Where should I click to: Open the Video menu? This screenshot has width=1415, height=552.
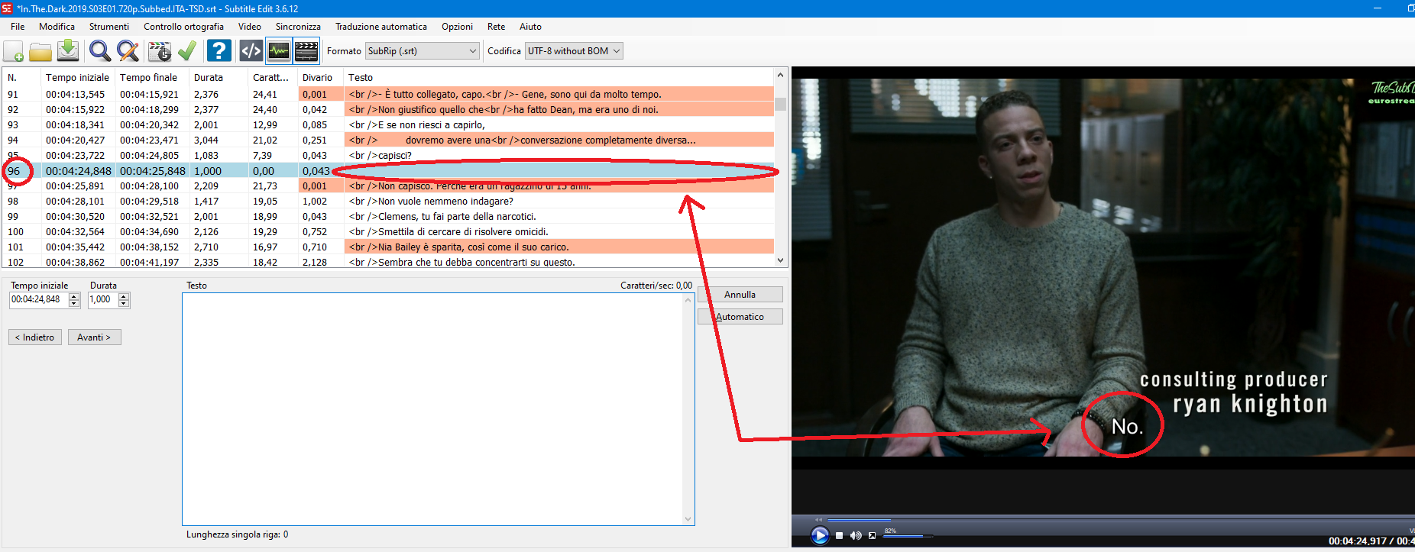[249, 27]
